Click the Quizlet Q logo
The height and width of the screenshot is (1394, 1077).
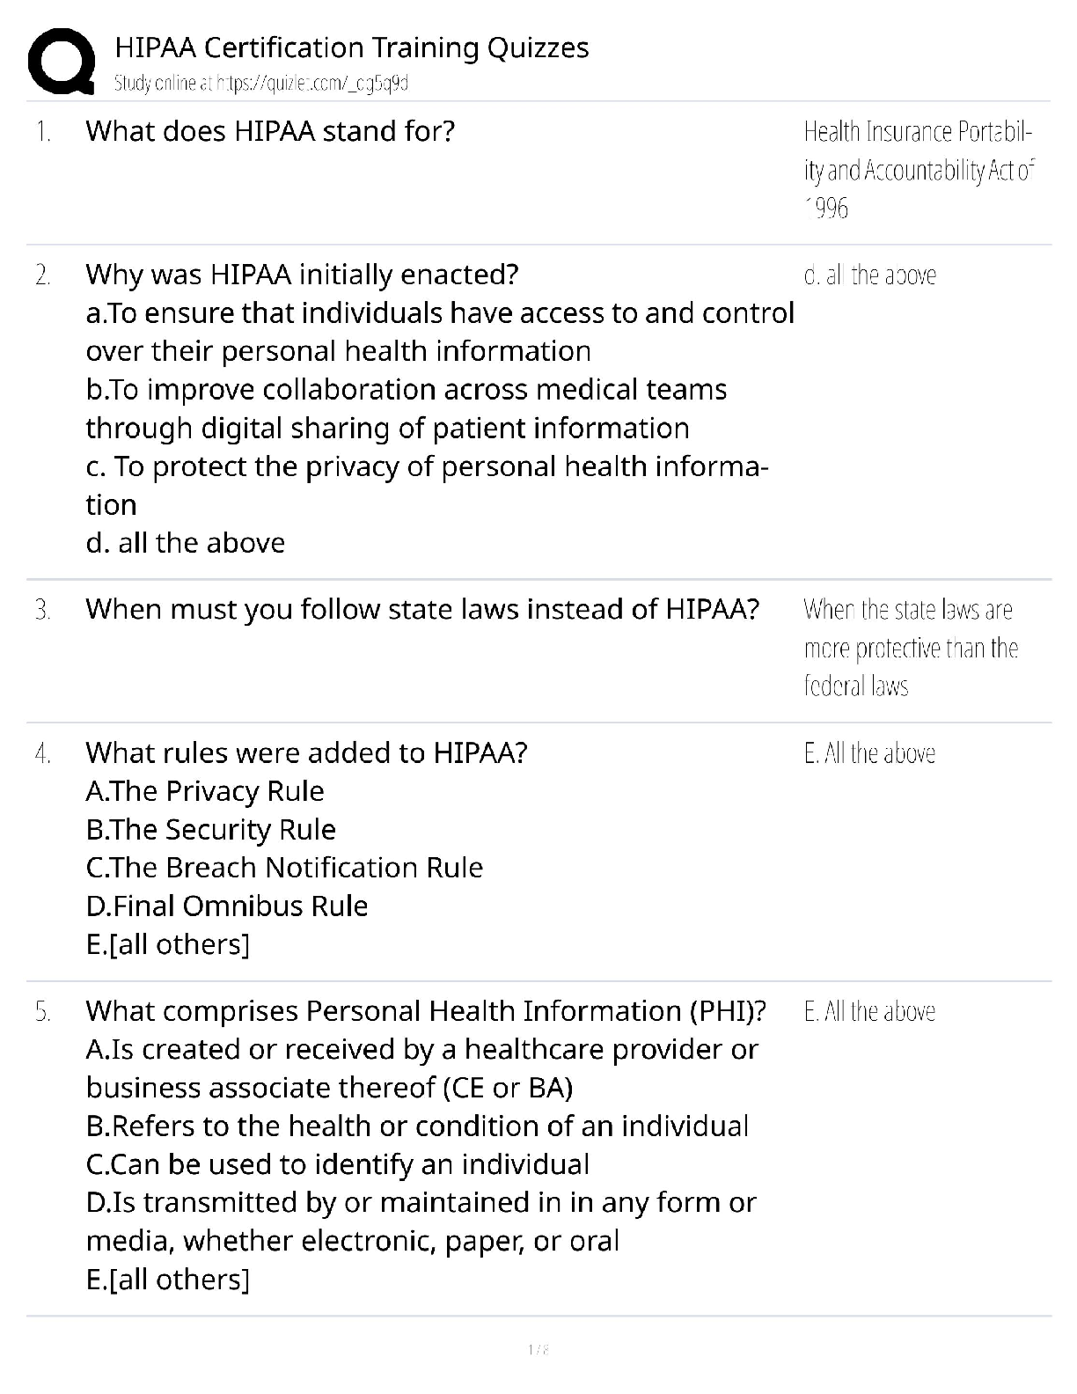coord(62,62)
